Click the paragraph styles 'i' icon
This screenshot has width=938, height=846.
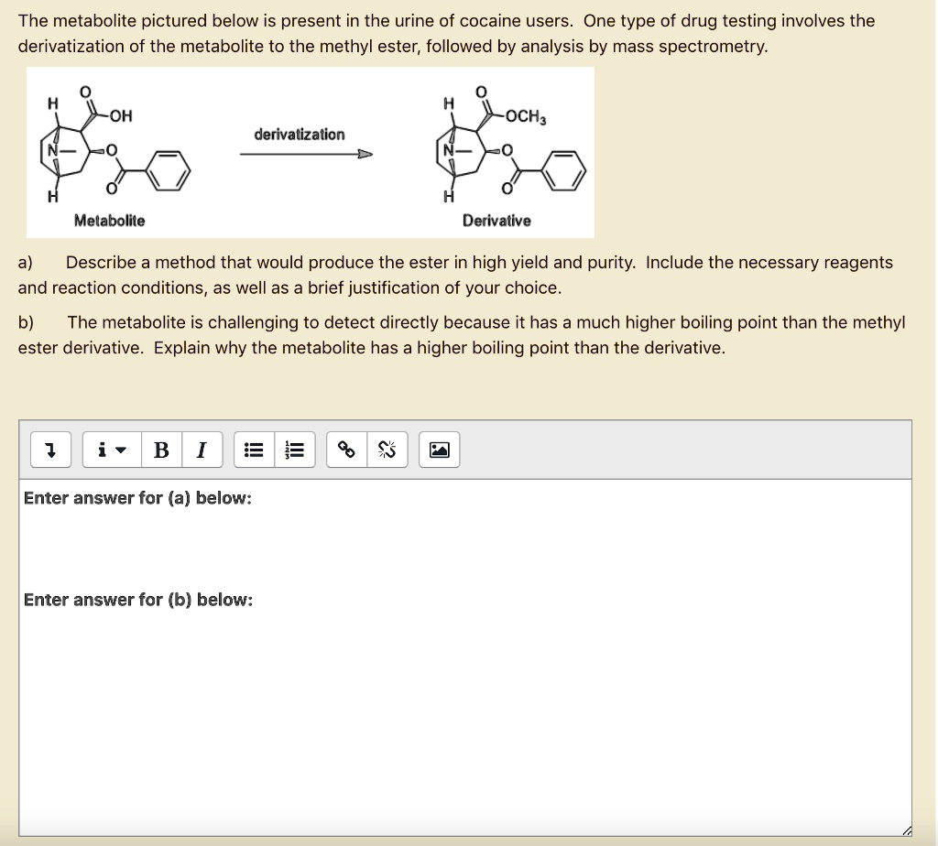click(101, 449)
